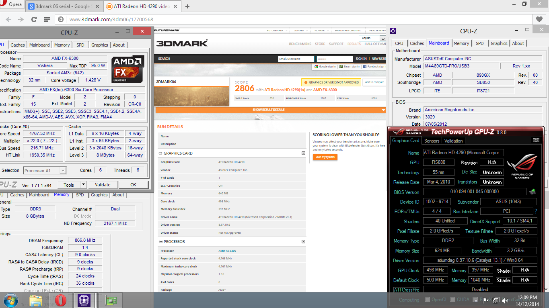Open a new tab with the plus button
This screenshot has width=549, height=308.
[187, 6]
